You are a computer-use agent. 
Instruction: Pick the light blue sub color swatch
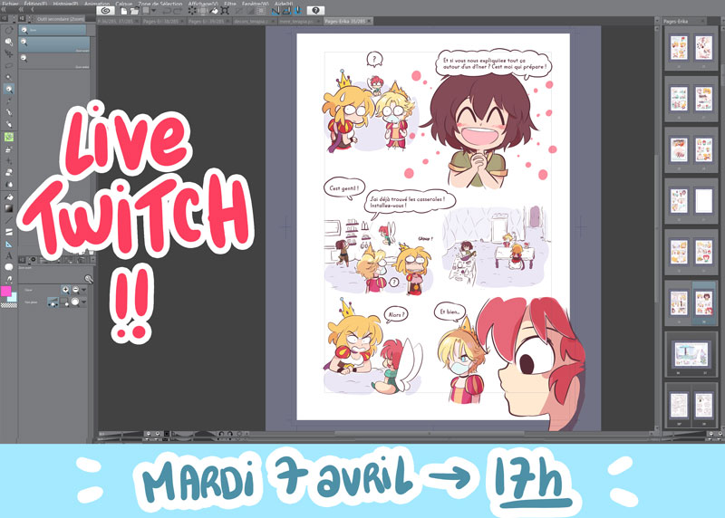[13, 297]
